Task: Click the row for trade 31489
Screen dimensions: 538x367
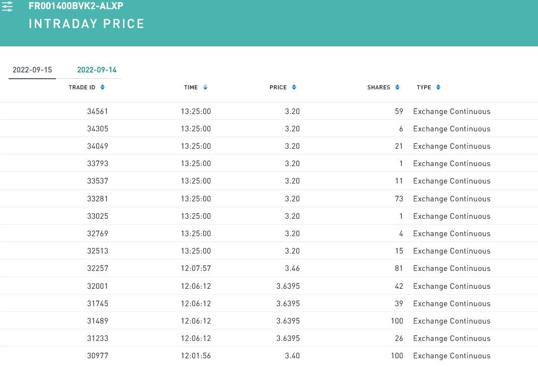Action: point(98,321)
